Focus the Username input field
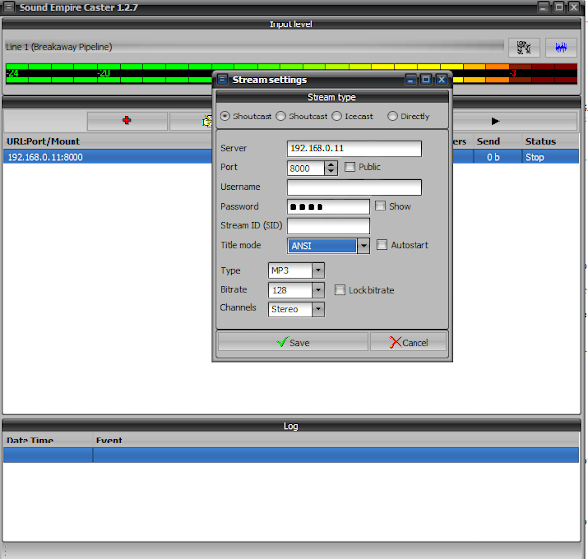Viewport: 588px width, 559px height. 355,187
